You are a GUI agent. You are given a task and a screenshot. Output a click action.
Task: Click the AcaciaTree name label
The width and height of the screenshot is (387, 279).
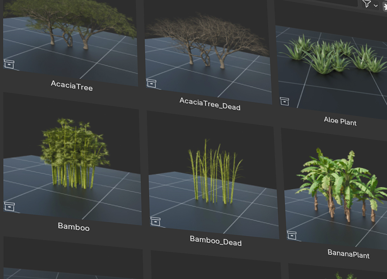[x=72, y=86]
